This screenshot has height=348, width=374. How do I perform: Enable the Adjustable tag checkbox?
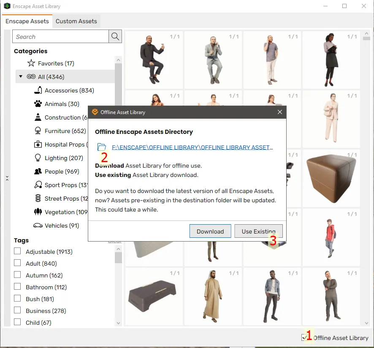pos(17,251)
